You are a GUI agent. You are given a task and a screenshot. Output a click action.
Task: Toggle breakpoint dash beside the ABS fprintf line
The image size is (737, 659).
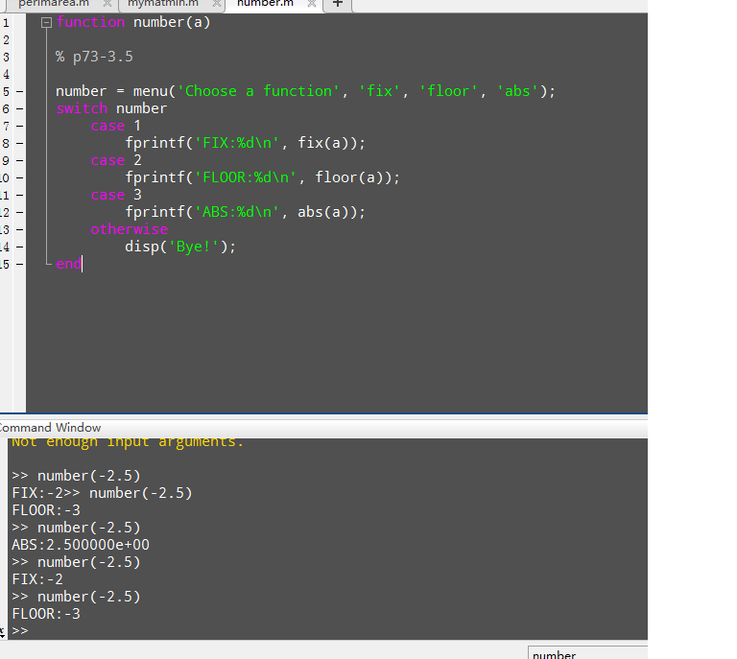click(20, 212)
